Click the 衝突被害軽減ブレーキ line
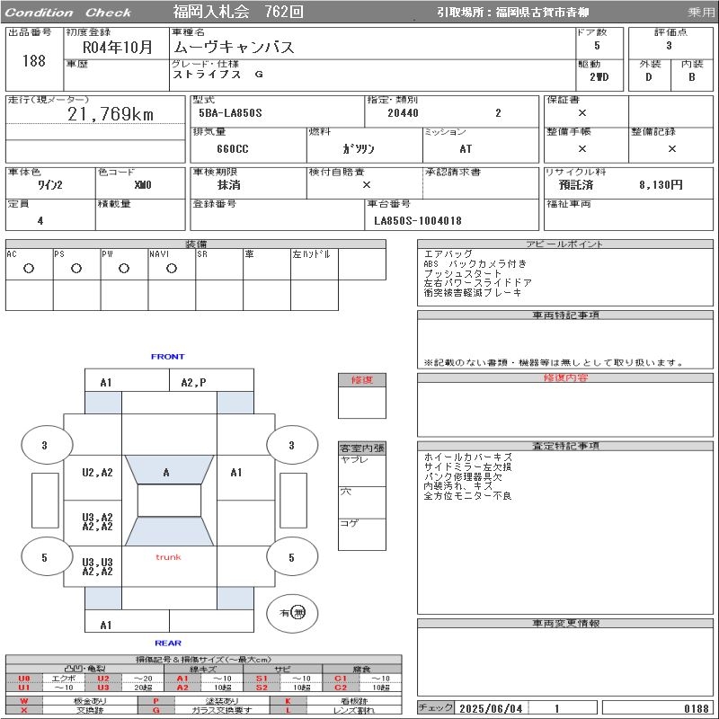The height and width of the screenshot is (719, 719). (x=473, y=293)
